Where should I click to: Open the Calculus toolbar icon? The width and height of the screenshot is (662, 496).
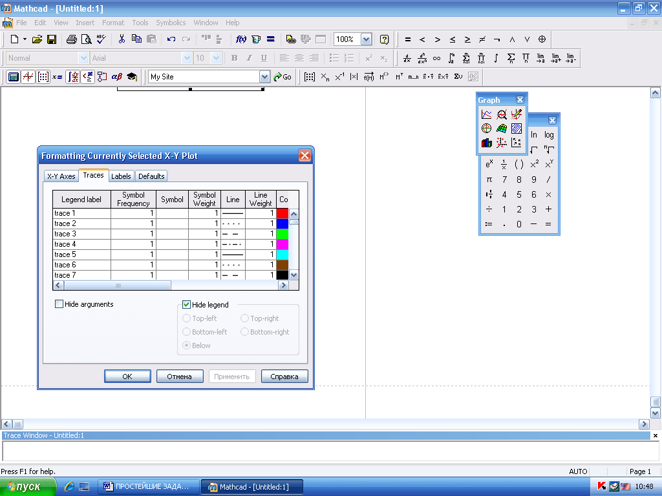click(x=72, y=77)
